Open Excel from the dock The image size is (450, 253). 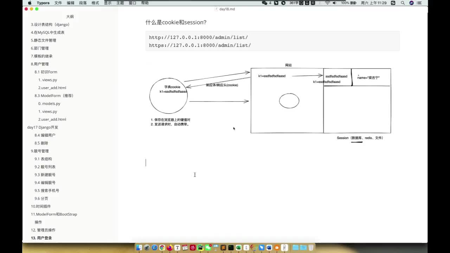(238, 248)
